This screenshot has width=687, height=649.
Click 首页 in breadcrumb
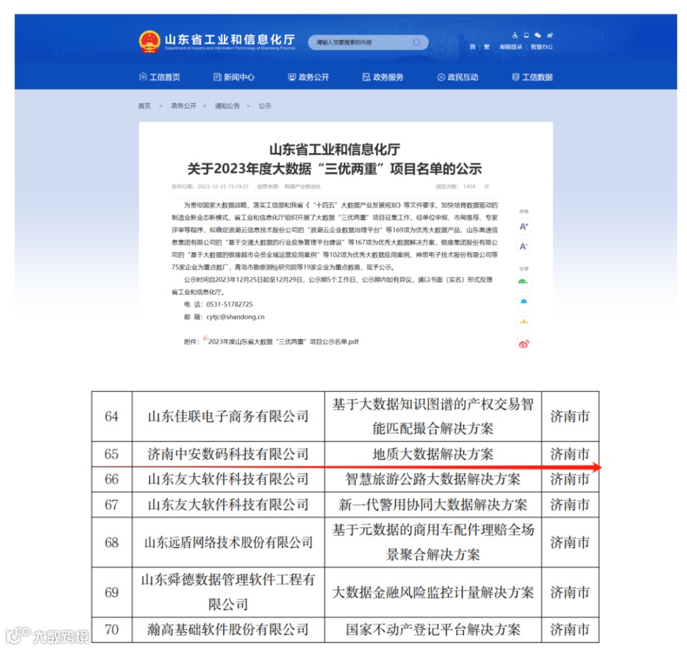point(144,106)
